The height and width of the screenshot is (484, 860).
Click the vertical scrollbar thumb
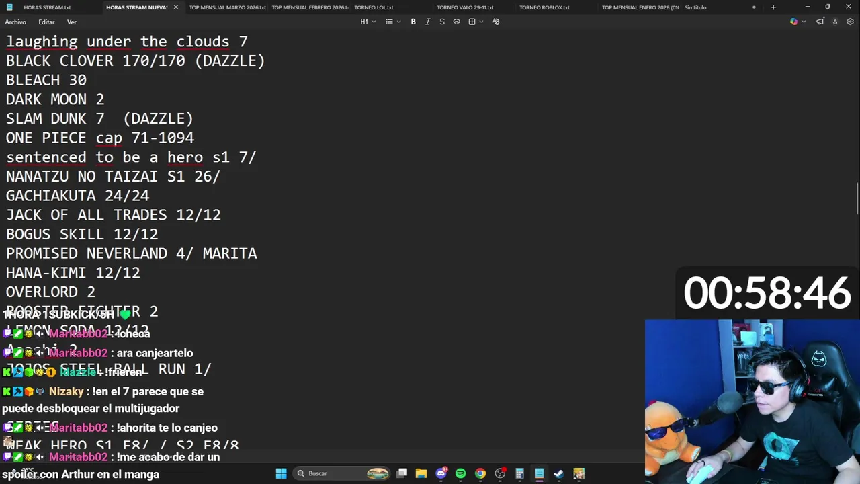857,199
